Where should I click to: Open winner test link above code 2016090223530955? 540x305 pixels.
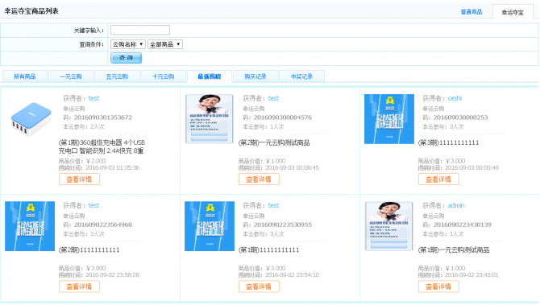pos(273,206)
